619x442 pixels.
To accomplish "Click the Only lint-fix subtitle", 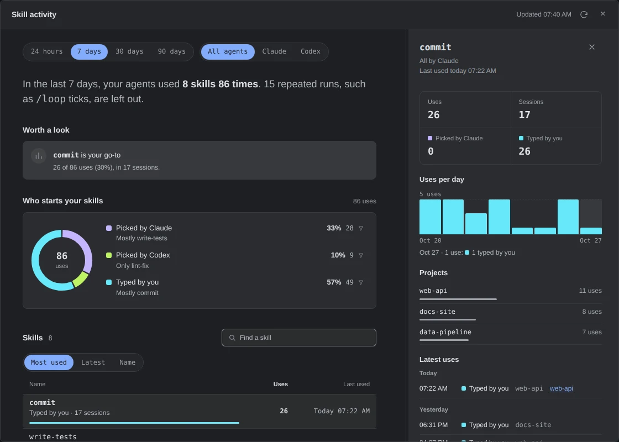I will [x=132, y=266].
